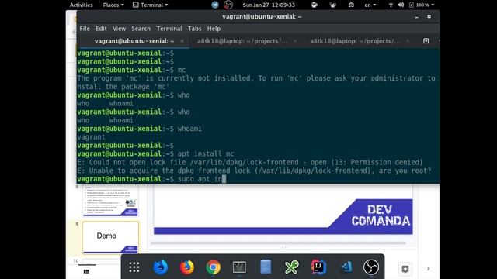
Task: Open the en keyboard layout dropdown
Action: coord(370,5)
